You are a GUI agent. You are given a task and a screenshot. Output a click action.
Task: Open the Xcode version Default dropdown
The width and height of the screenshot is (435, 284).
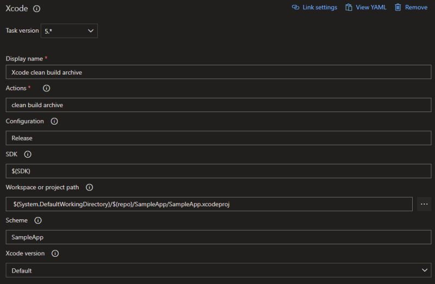tap(219, 270)
